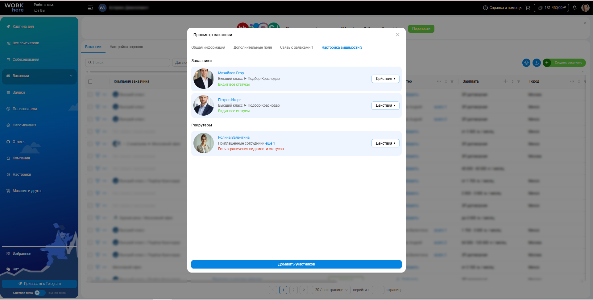Tick the first row checkbox in vacancies table
Viewport: 593px width, 300px height.
coord(90,94)
